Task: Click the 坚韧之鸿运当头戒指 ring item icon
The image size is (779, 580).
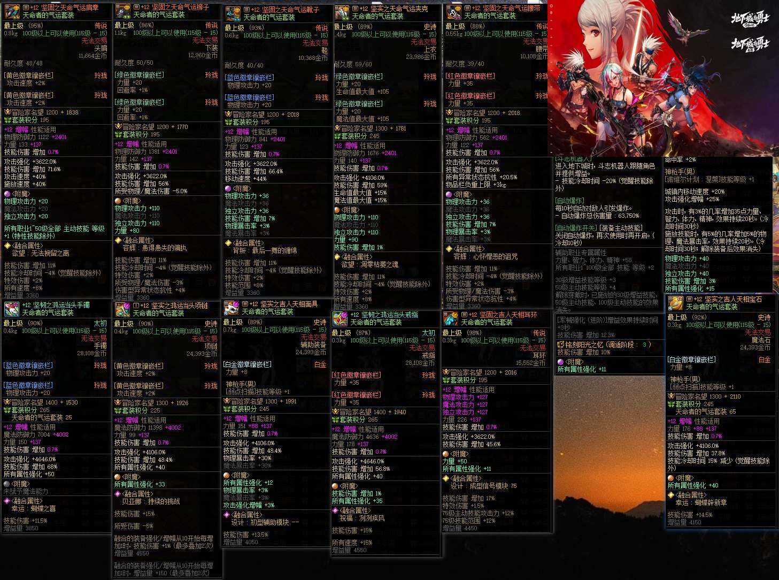Action: (x=340, y=318)
